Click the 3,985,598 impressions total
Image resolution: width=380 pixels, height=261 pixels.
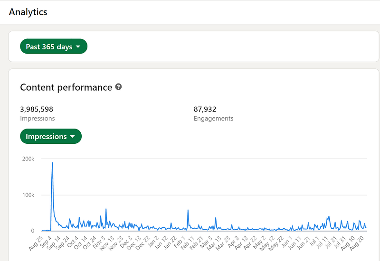(x=37, y=109)
